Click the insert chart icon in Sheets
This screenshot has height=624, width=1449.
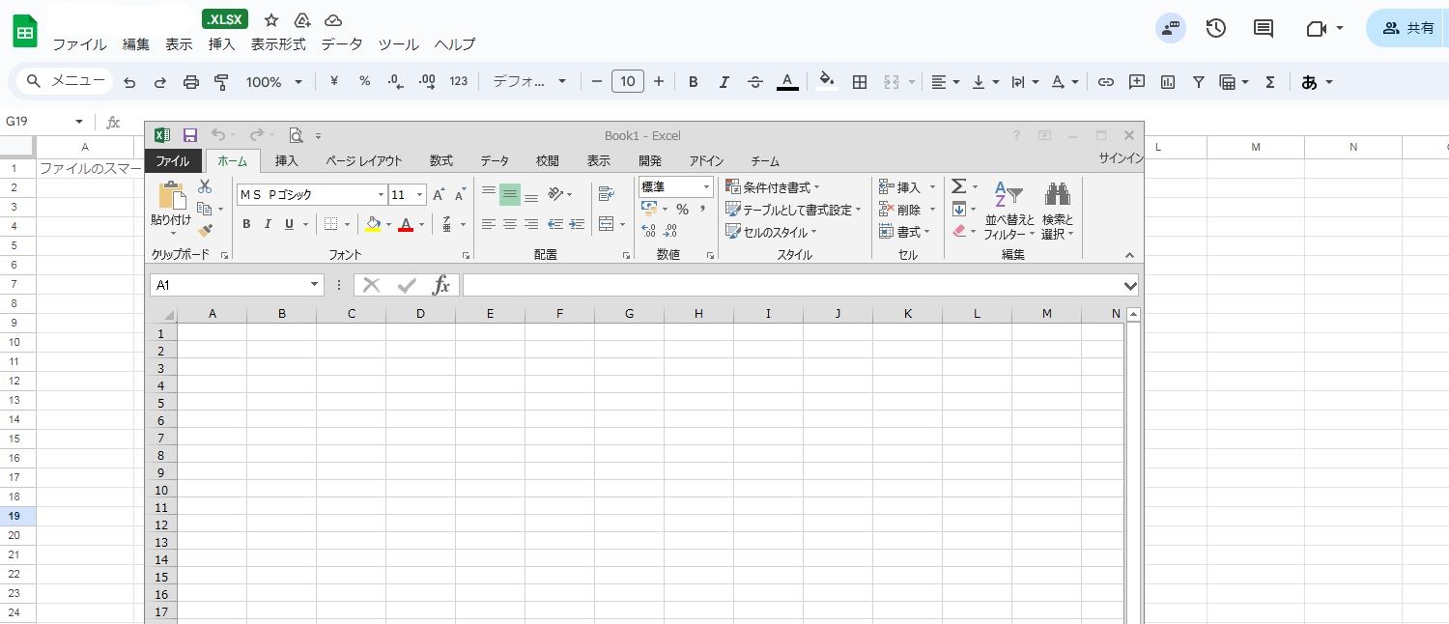(x=1168, y=82)
